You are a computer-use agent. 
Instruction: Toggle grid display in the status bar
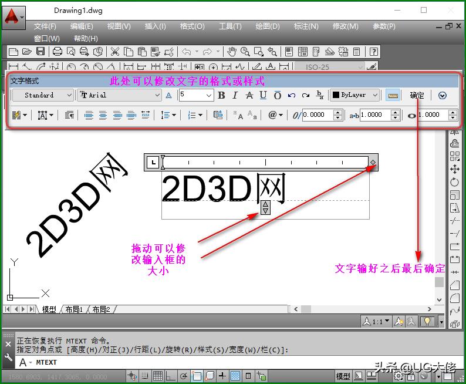157,376
